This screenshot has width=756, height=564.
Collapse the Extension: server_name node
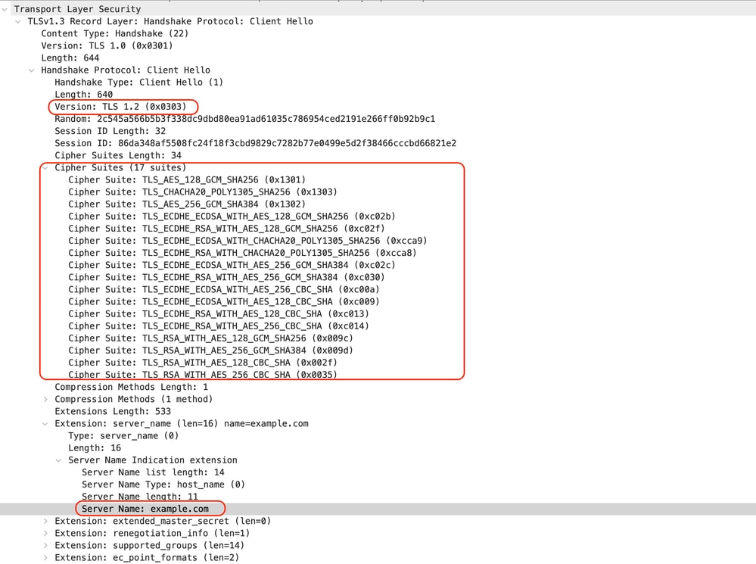click(x=45, y=424)
